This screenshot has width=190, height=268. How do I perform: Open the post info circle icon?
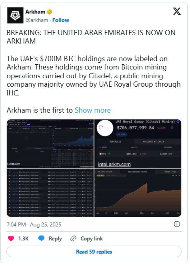[x=177, y=224]
